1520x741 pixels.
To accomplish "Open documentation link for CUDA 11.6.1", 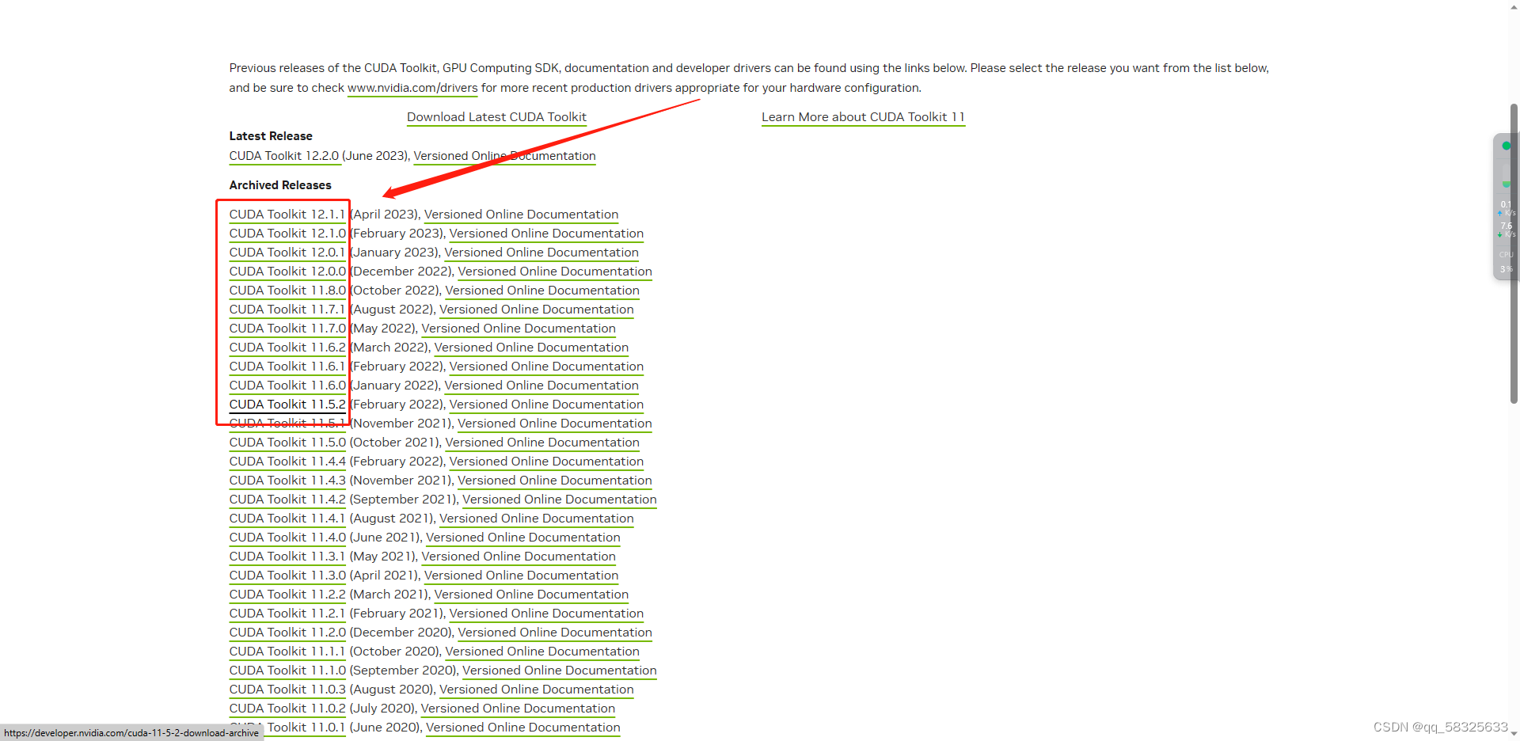I will [546, 367].
